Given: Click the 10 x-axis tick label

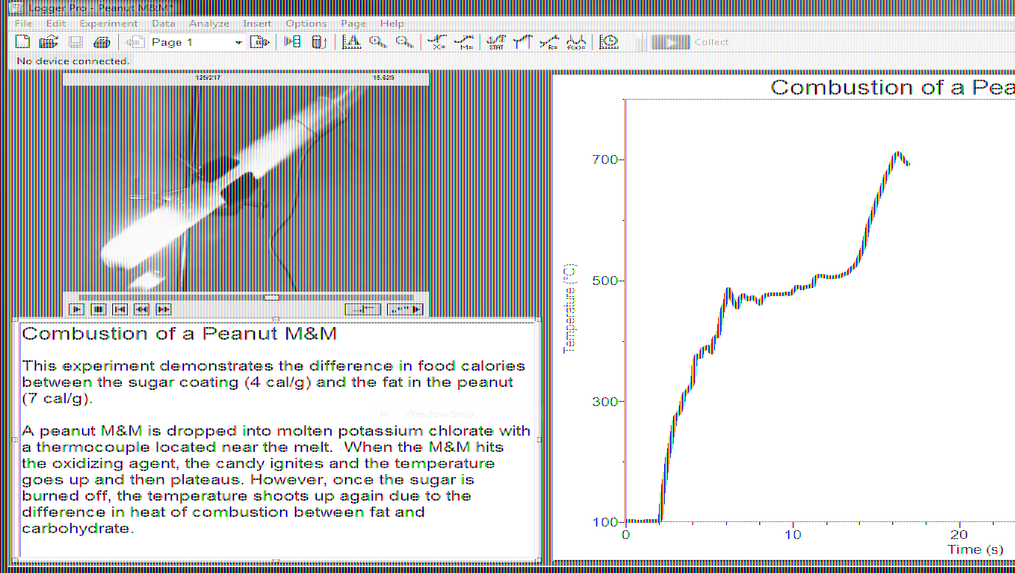Looking at the screenshot, I should coord(793,535).
